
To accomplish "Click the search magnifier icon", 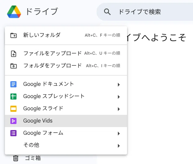I will tap(107, 12).
